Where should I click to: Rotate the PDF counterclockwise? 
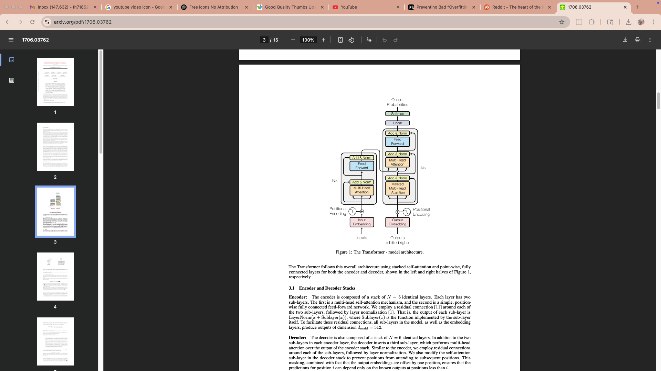[x=352, y=40]
